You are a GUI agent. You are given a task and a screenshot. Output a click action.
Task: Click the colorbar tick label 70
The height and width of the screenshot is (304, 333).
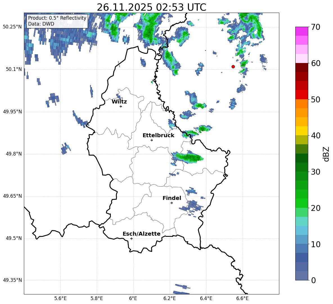(316, 27)
